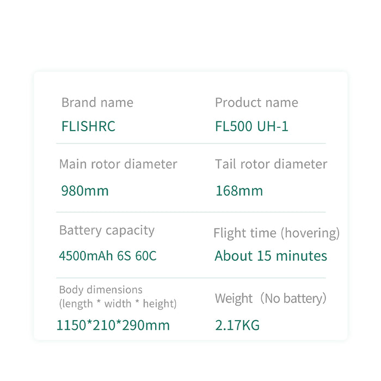This screenshot has height=381, width=381.
Task: Select the FLISHRC brand value
Action: coord(88,126)
